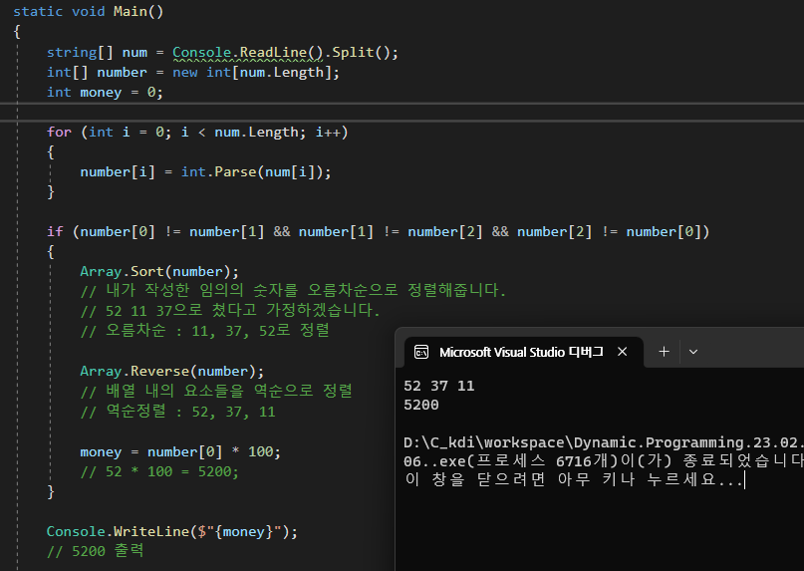804x571 pixels.
Task: Click the console output line '5200'
Action: 421,405
